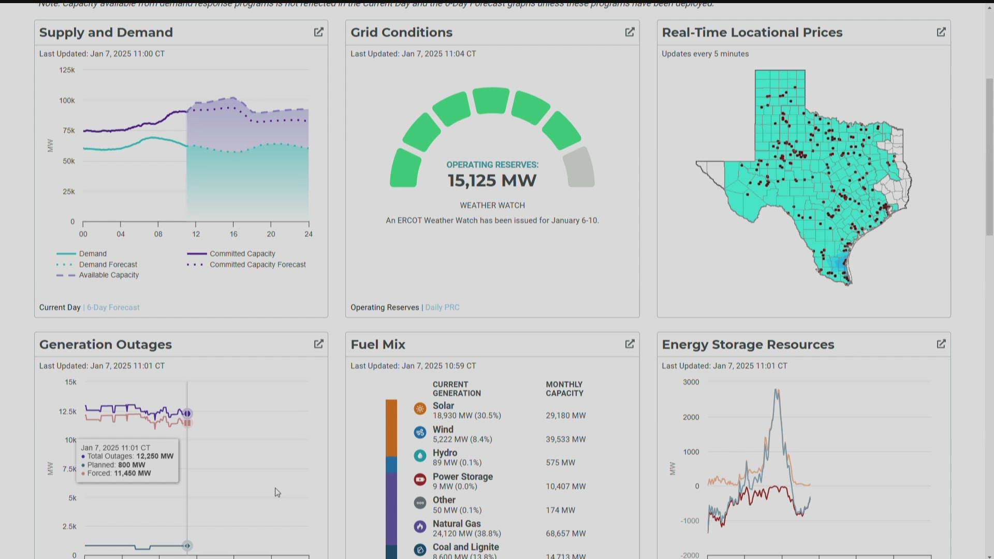The width and height of the screenshot is (994, 559).
Task: Select the planned outages marker near zero
Action: pyautogui.click(x=187, y=546)
